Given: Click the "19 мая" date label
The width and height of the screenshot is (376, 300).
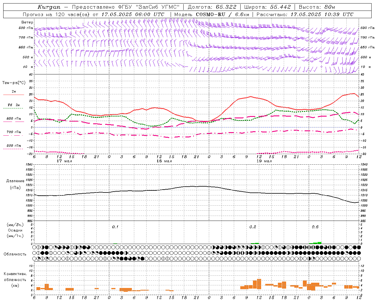Looking at the screenshot, I should [264, 161].
